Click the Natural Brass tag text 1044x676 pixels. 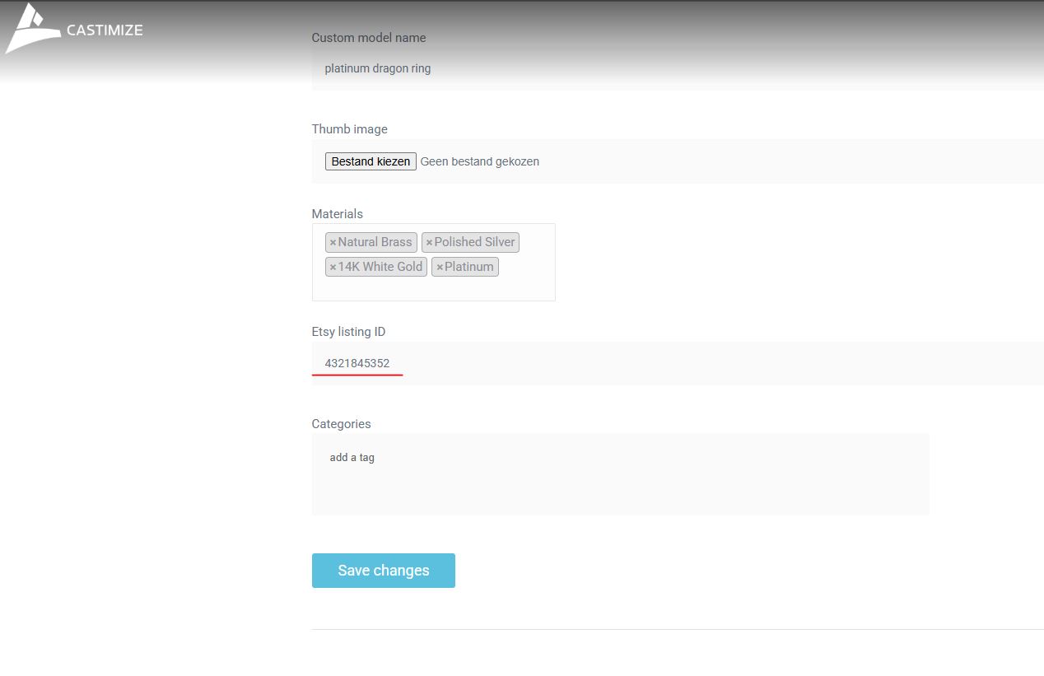[375, 242]
